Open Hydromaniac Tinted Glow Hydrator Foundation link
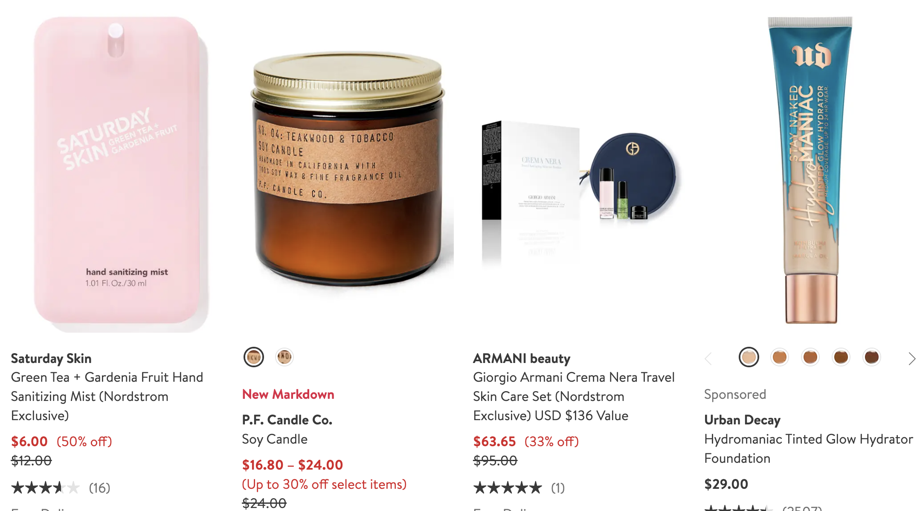Image resolution: width=917 pixels, height=511 pixels. [x=809, y=449]
